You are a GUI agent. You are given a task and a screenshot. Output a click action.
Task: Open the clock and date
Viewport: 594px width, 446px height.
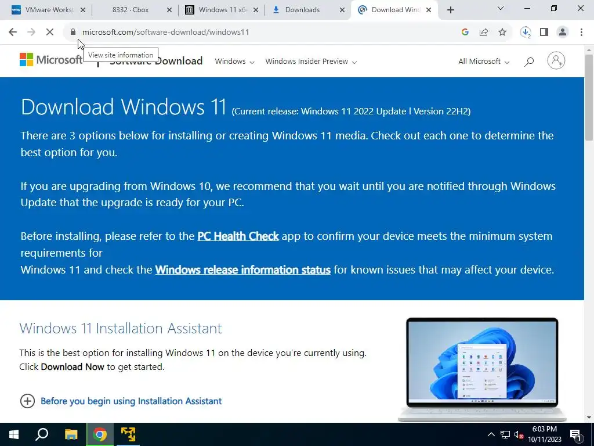click(545, 434)
